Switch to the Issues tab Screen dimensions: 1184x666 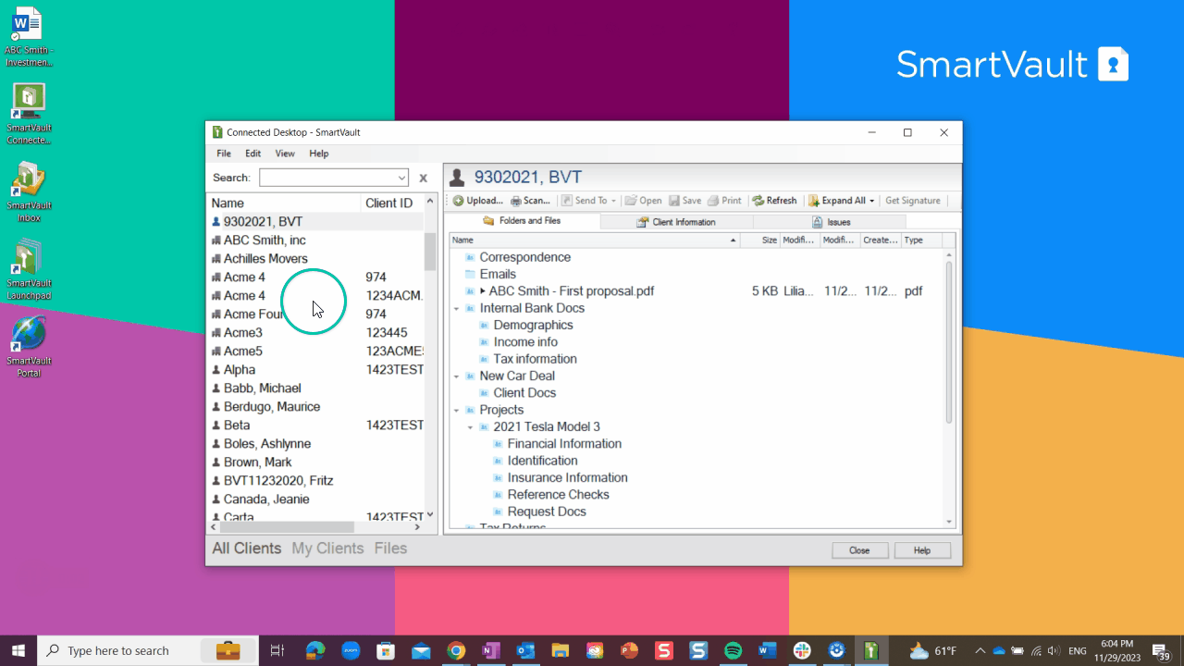click(x=831, y=222)
